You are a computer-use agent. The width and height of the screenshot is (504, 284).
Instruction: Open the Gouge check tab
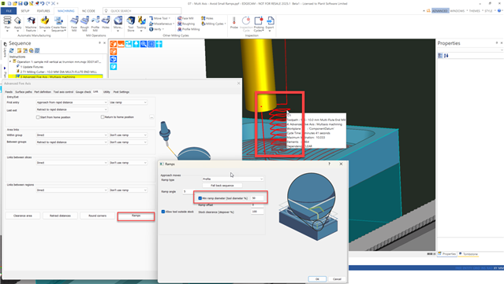tap(84, 92)
